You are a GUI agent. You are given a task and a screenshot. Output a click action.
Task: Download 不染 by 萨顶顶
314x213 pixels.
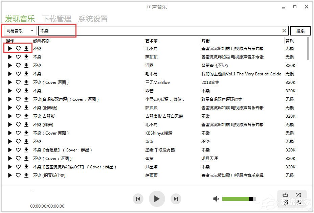[x=26, y=57]
